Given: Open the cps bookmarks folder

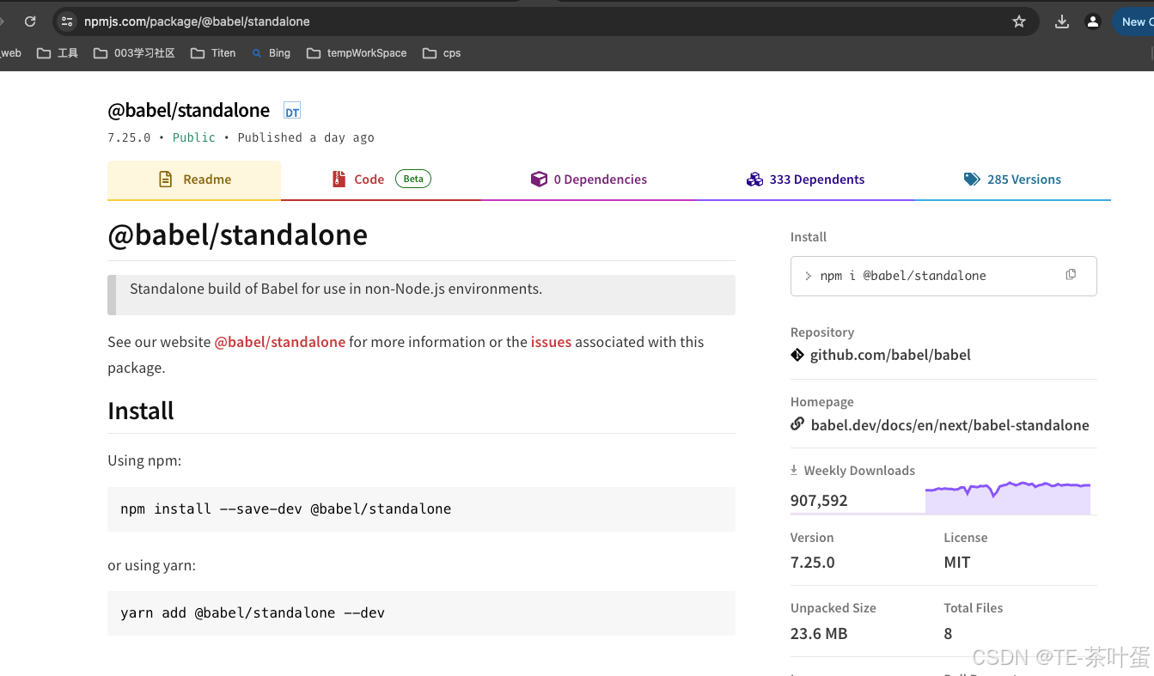Looking at the screenshot, I should [442, 53].
